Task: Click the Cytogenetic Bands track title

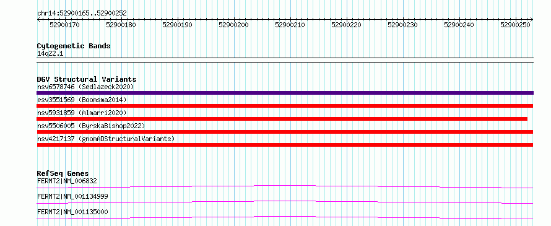Action: click(74, 46)
